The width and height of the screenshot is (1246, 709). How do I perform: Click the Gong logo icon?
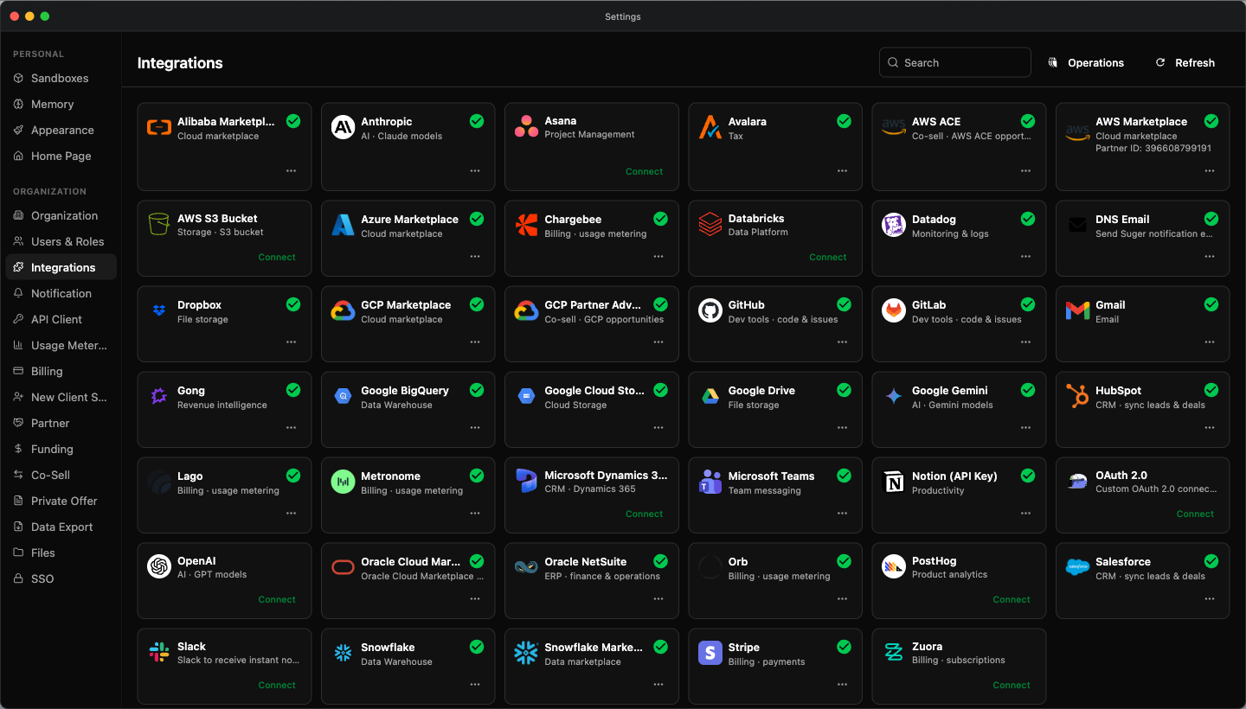[159, 396]
